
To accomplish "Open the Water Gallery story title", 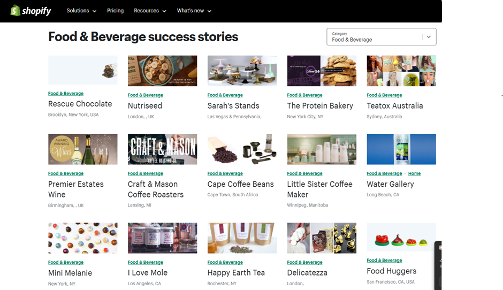I will click(x=390, y=184).
